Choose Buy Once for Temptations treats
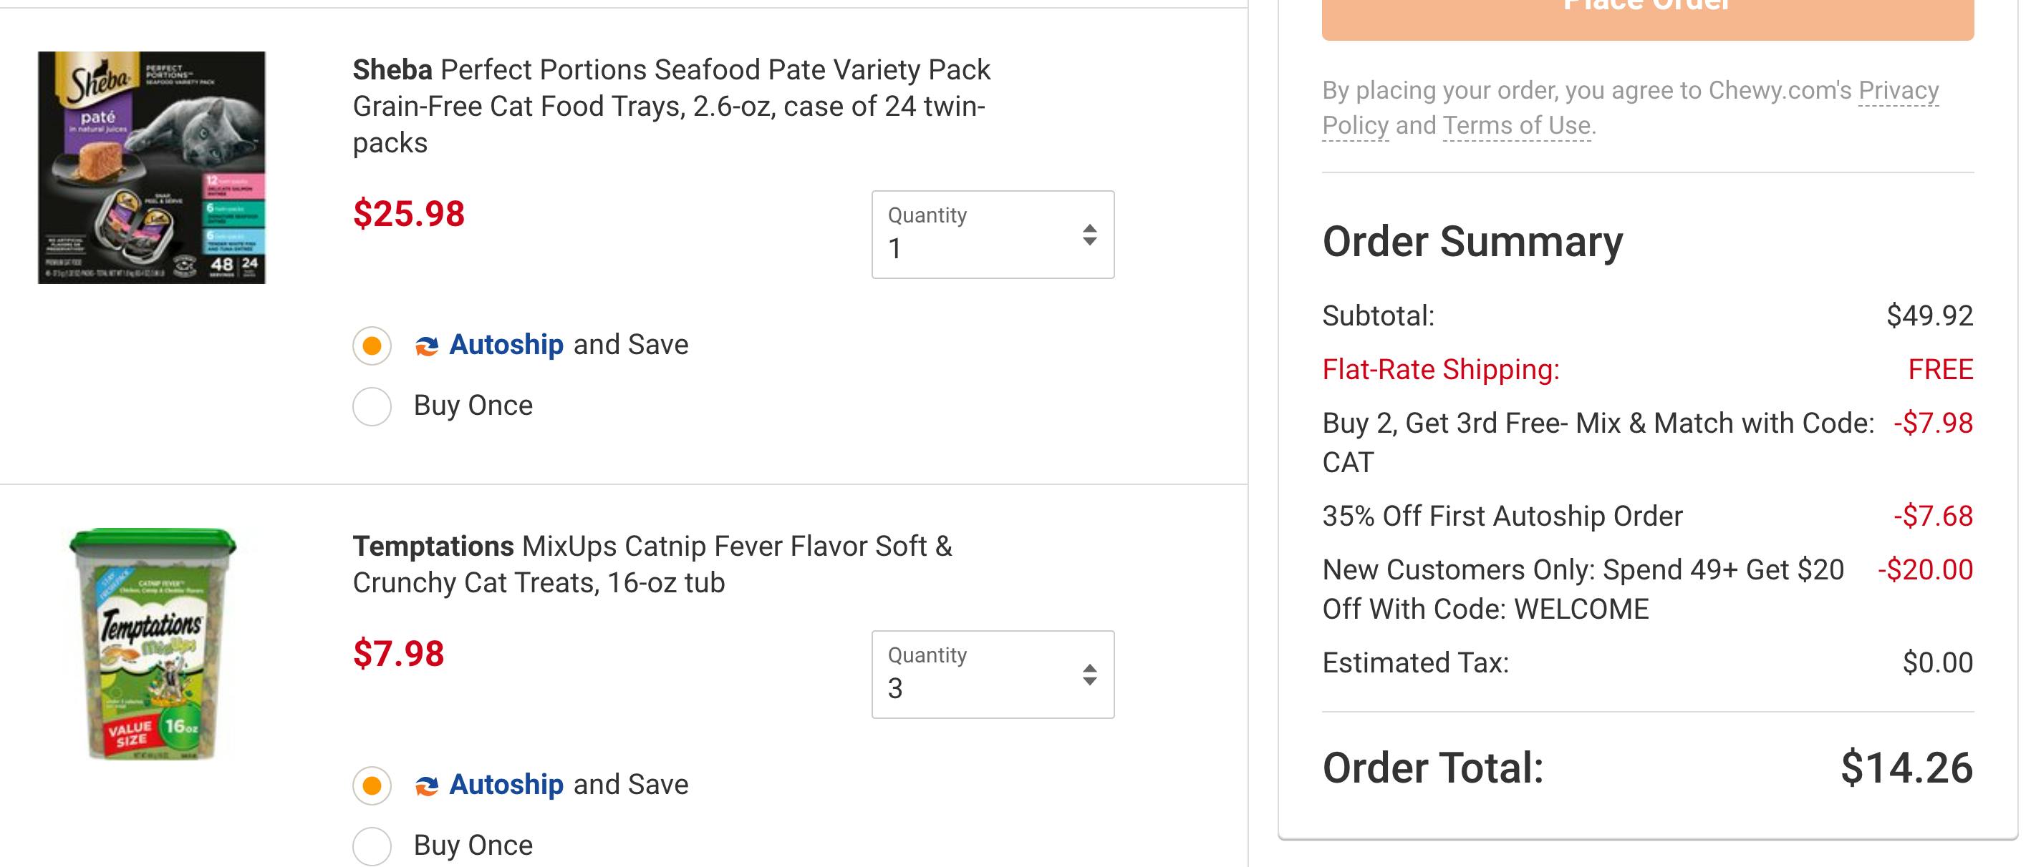The height and width of the screenshot is (867, 2031). coord(372,846)
